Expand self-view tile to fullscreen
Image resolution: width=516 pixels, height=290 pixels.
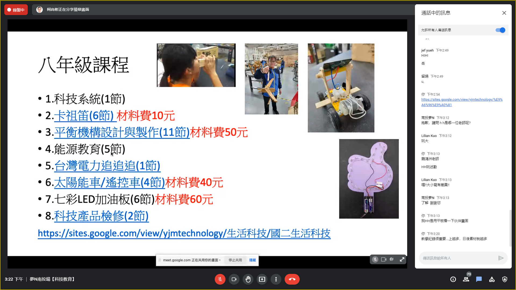click(402, 259)
